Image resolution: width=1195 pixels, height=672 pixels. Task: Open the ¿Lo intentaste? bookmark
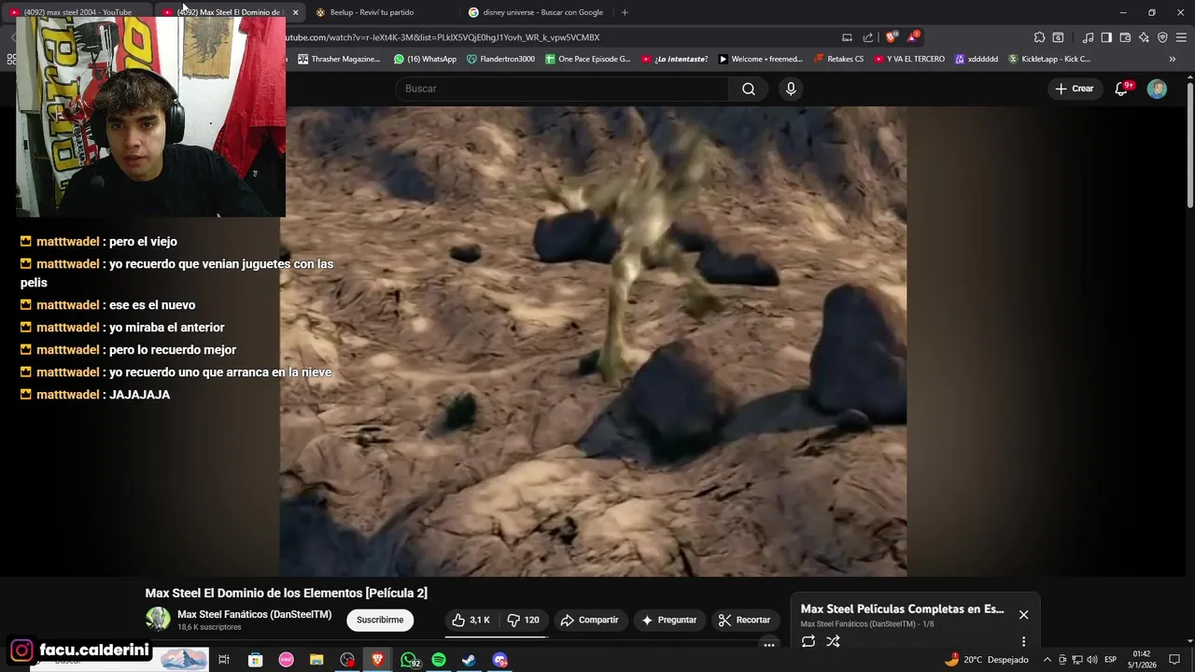[674, 59]
